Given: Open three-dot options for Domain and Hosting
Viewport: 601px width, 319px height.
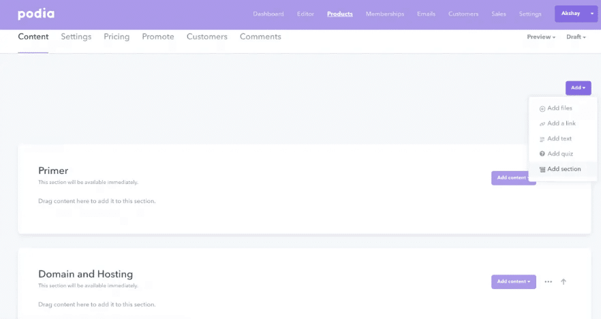Looking at the screenshot, I should pos(549,282).
